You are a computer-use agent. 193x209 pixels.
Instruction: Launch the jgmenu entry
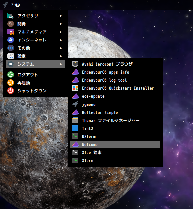115,104
